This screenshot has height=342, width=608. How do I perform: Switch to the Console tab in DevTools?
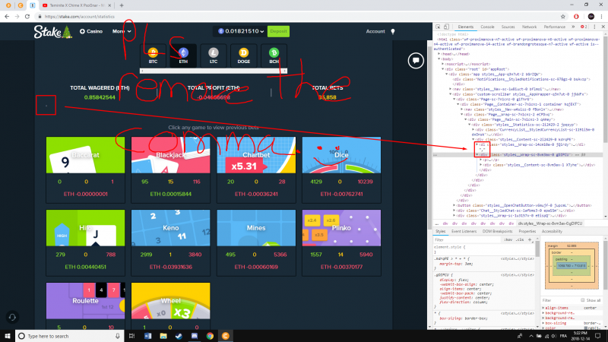[x=487, y=27]
